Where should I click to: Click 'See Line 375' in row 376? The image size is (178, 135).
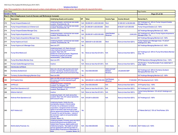(x=55, y=38)
